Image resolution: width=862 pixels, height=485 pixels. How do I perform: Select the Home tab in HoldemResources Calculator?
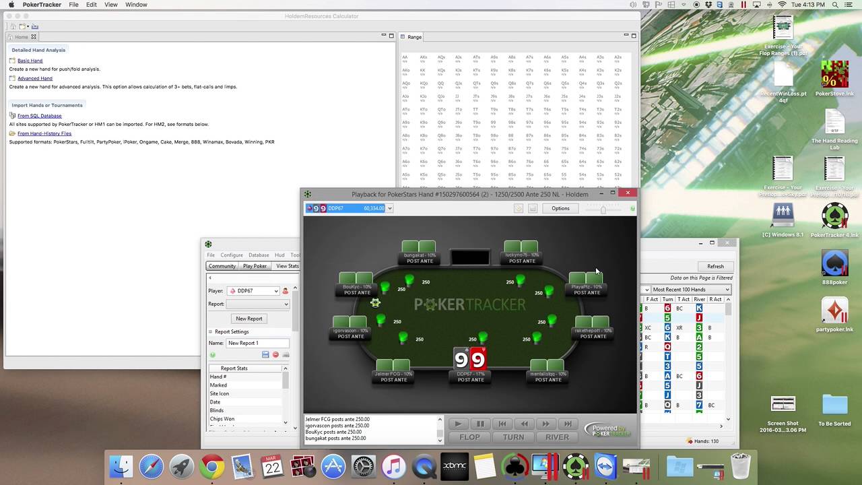22,37
